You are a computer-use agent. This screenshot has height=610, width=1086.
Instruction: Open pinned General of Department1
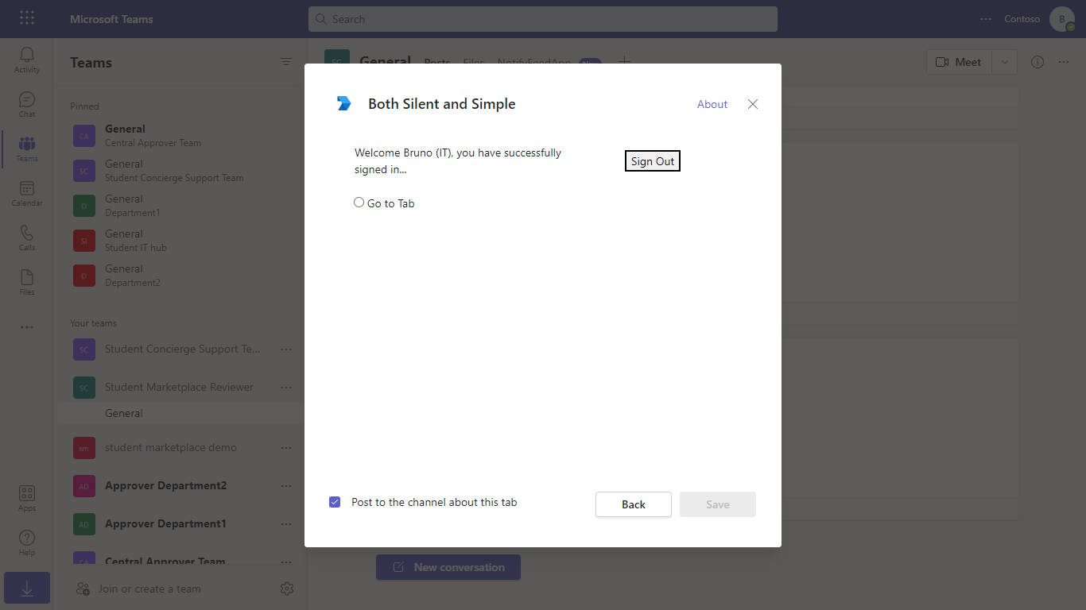pos(180,205)
